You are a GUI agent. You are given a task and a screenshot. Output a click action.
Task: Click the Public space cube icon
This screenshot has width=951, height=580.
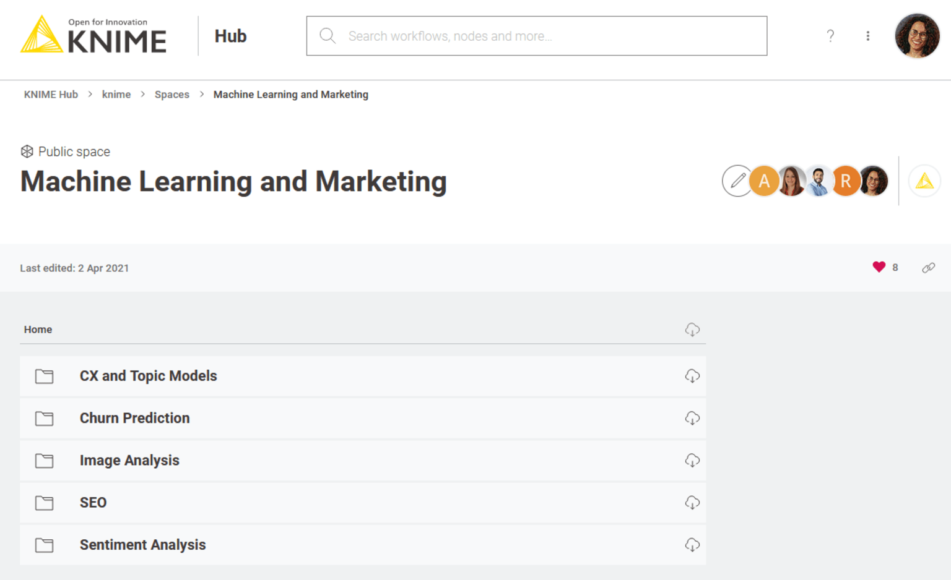27,151
